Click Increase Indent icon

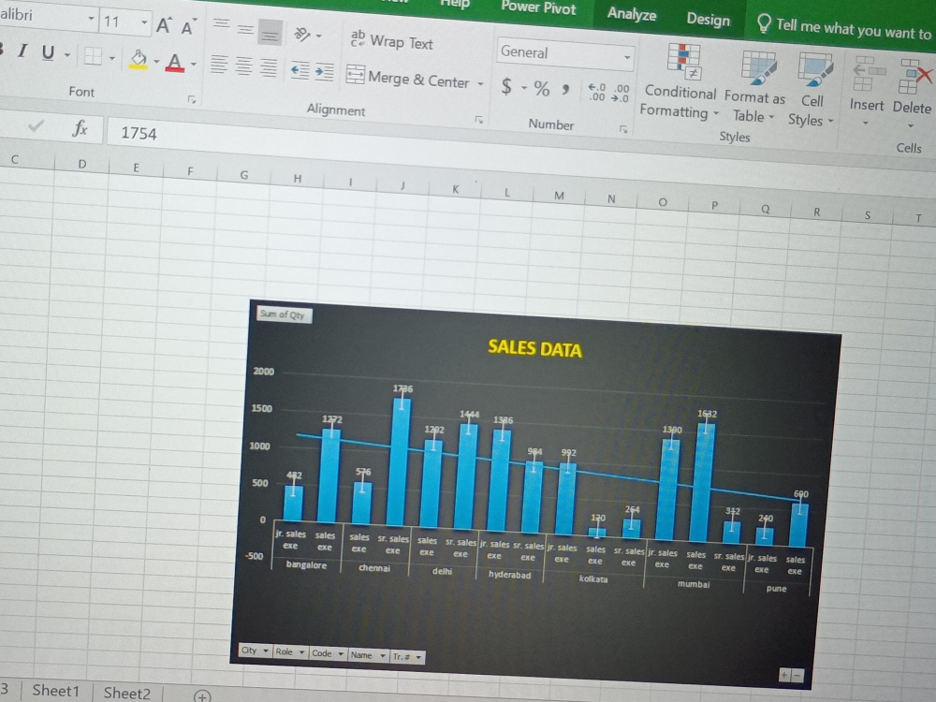(x=324, y=72)
